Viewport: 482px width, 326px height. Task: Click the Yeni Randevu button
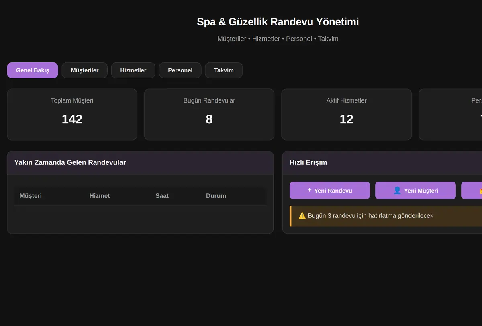coord(330,191)
